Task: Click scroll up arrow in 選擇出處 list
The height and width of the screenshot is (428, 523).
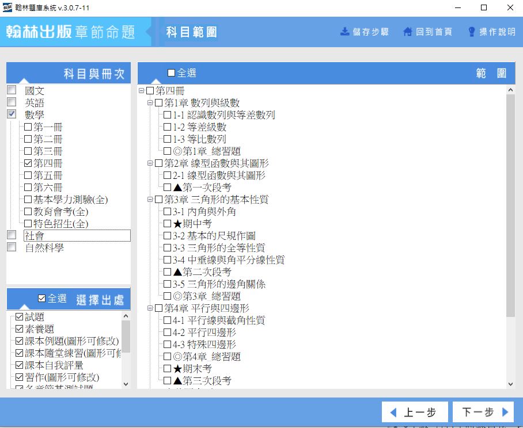Action: pyautogui.click(x=126, y=316)
